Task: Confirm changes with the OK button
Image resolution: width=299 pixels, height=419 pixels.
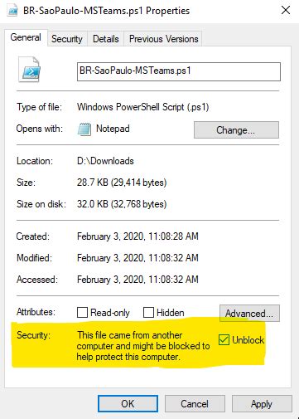Action: (x=128, y=404)
